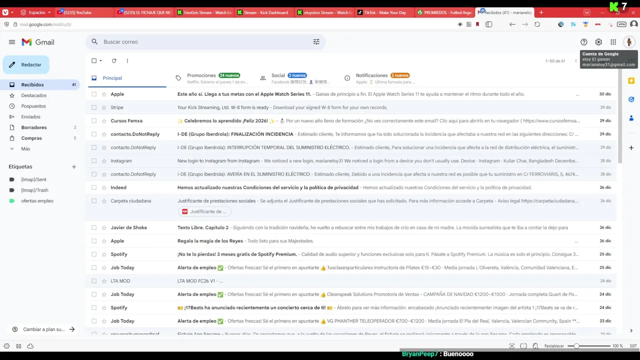Check the Javier de Shoke email checkbox
This screenshot has width=640, height=360.
(94, 227)
